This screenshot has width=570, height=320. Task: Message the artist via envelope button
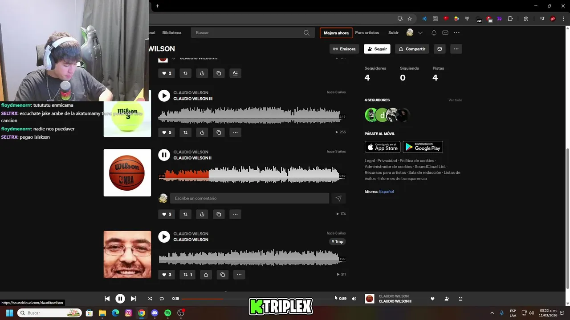(440, 49)
